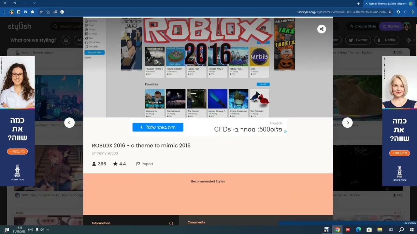Click the Recommended Styles heading
This screenshot has height=234, width=417.
(208, 181)
